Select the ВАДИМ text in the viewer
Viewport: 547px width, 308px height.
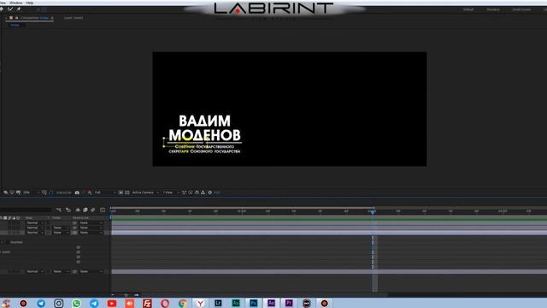point(205,121)
